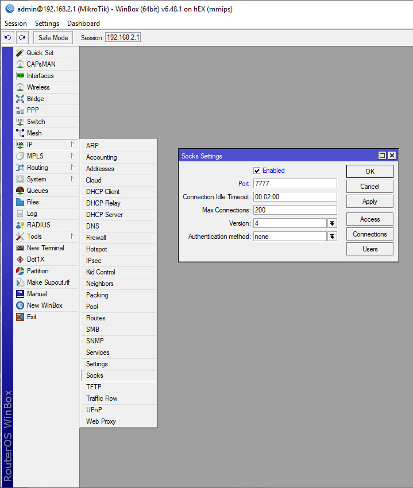413x488 pixels.
Task: Expand the Tools submenu arrow
Action: coord(72,236)
